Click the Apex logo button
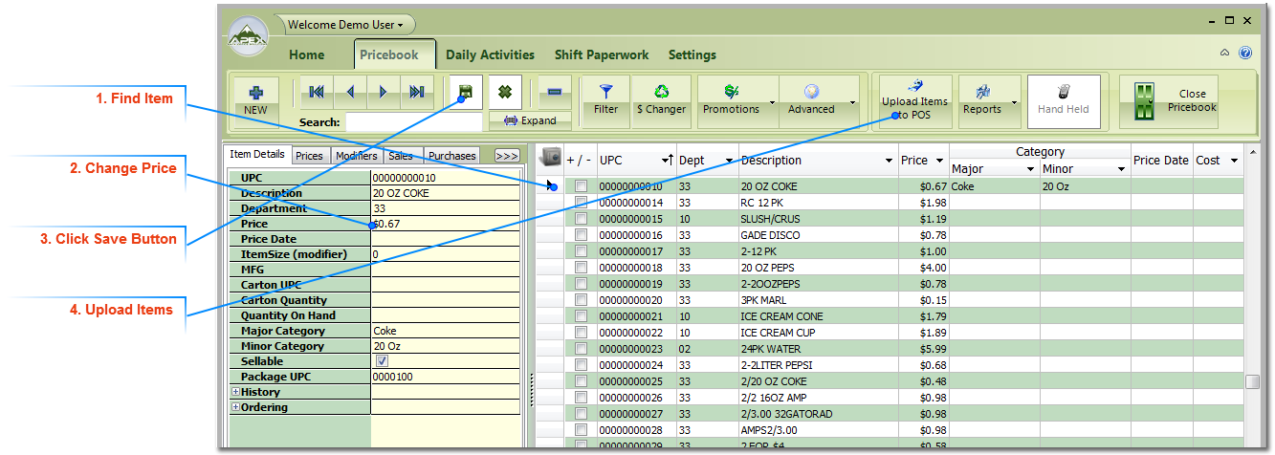1275x455 pixels. (249, 36)
